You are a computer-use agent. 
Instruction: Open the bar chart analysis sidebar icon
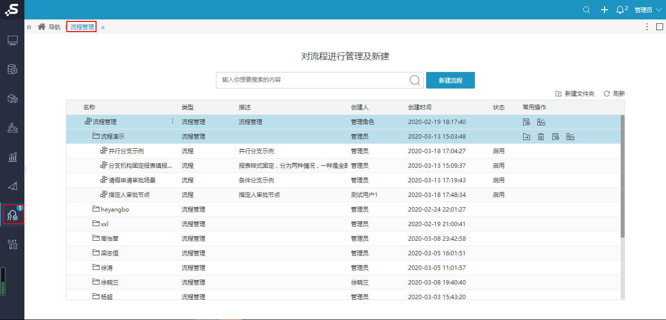pyautogui.click(x=13, y=157)
